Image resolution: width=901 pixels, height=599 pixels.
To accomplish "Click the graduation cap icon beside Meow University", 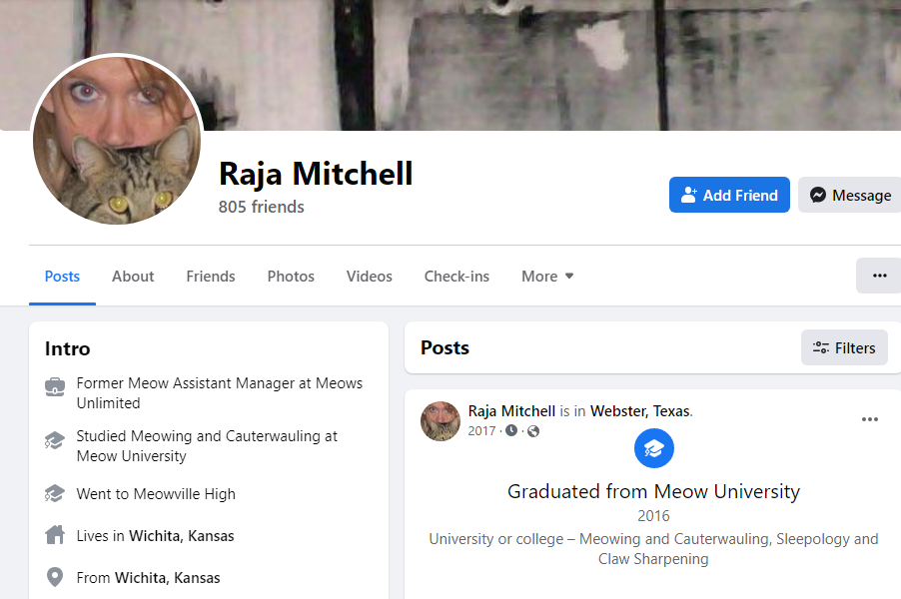I will [x=56, y=440].
